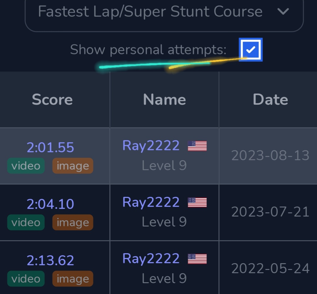This screenshot has width=317, height=294.
Task: Open the video badge for 2:13.62
Action: tap(26, 279)
